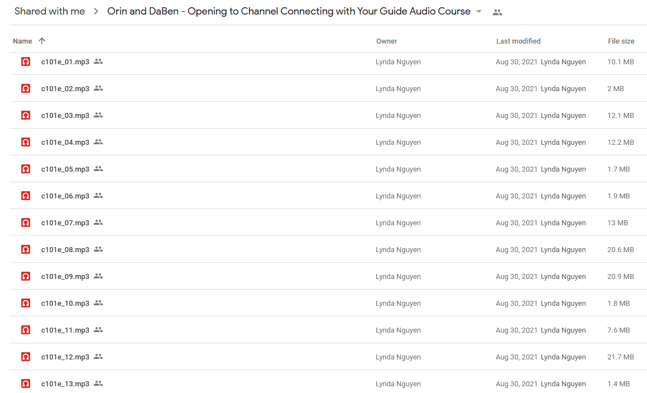Screen dimensions: 647x393
Task: Go back to Shared with me
Action: click(x=50, y=12)
